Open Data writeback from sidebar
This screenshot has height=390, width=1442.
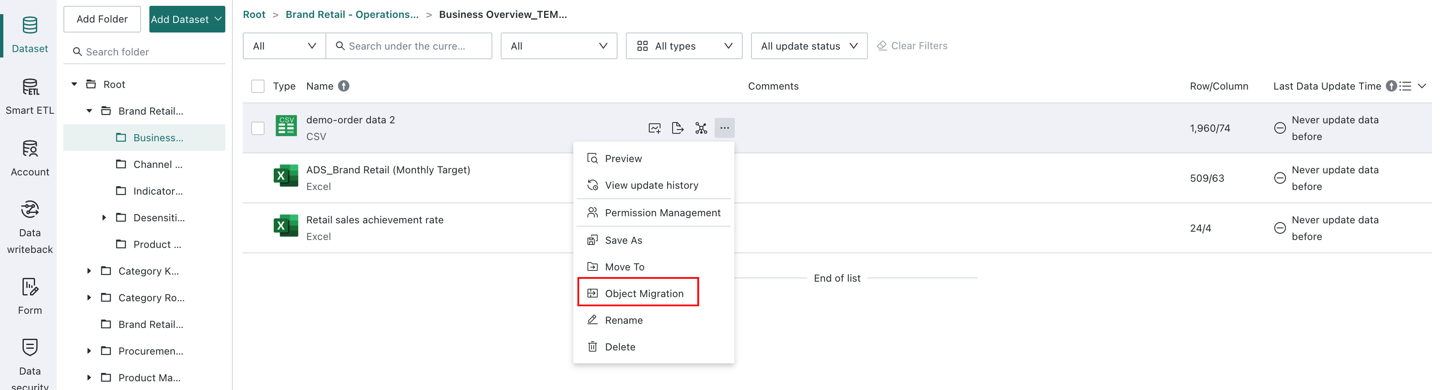(x=30, y=227)
